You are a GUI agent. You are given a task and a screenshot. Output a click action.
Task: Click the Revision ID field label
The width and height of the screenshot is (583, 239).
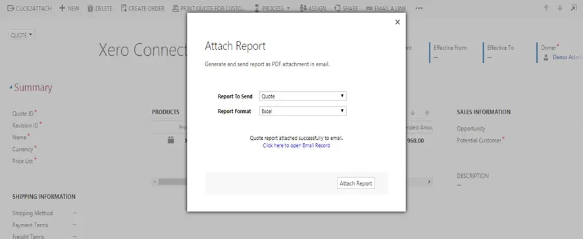click(x=25, y=125)
